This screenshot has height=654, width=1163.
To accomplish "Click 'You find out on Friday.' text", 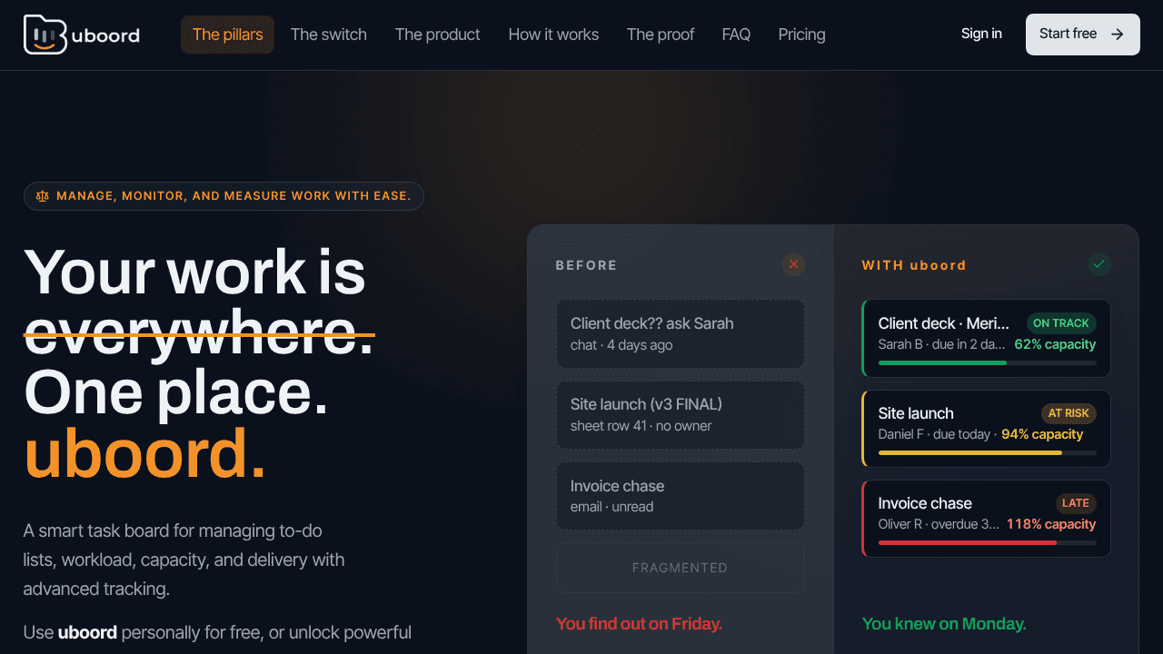I will pyautogui.click(x=639, y=624).
